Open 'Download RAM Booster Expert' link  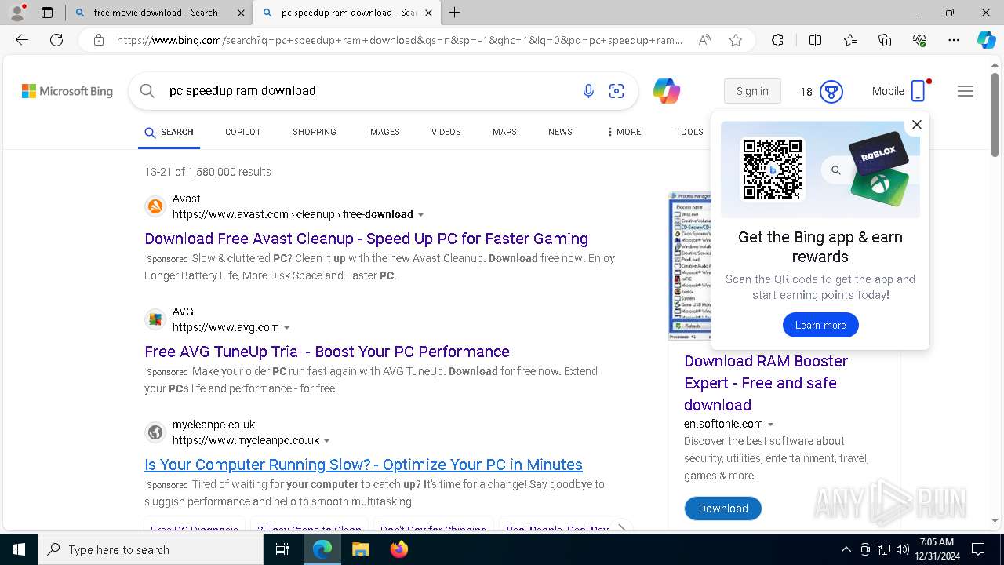click(766, 383)
